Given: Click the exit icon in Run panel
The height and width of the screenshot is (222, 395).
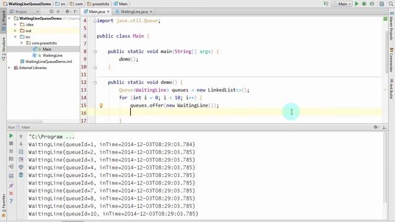Looking at the screenshot, I should click(x=11, y=166).
